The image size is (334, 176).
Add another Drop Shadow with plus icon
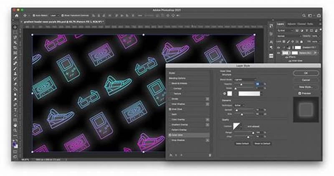207,140
